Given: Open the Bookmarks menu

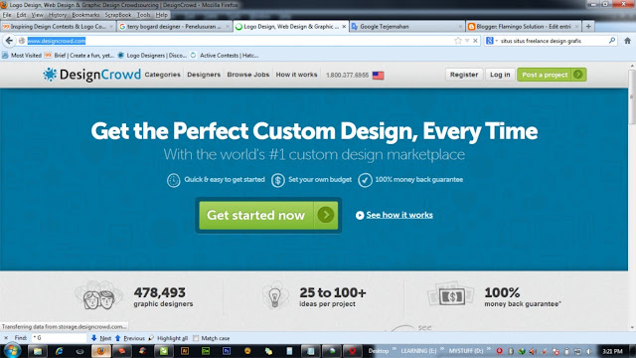Looking at the screenshot, I should pos(85,15).
